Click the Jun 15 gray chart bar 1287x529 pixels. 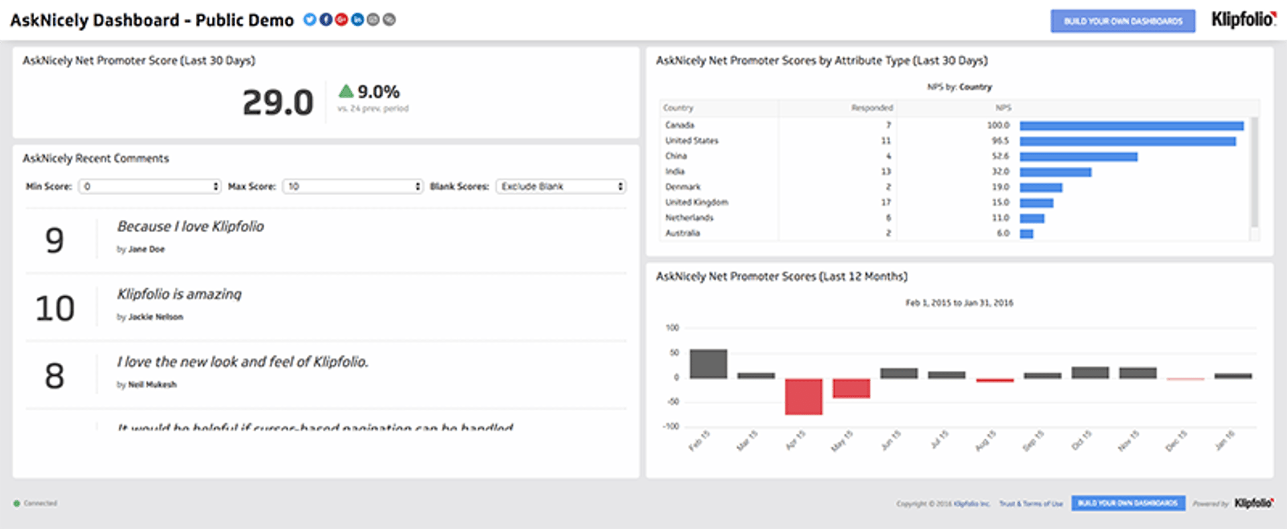point(899,373)
